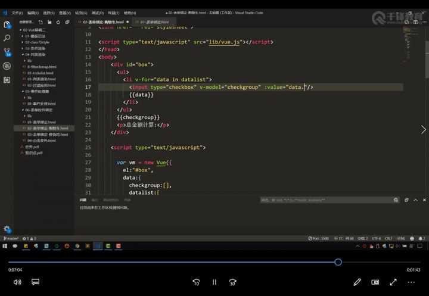Open the 编辑(E) menu
The height and width of the screenshot is (296, 429).
click(x=33, y=13)
